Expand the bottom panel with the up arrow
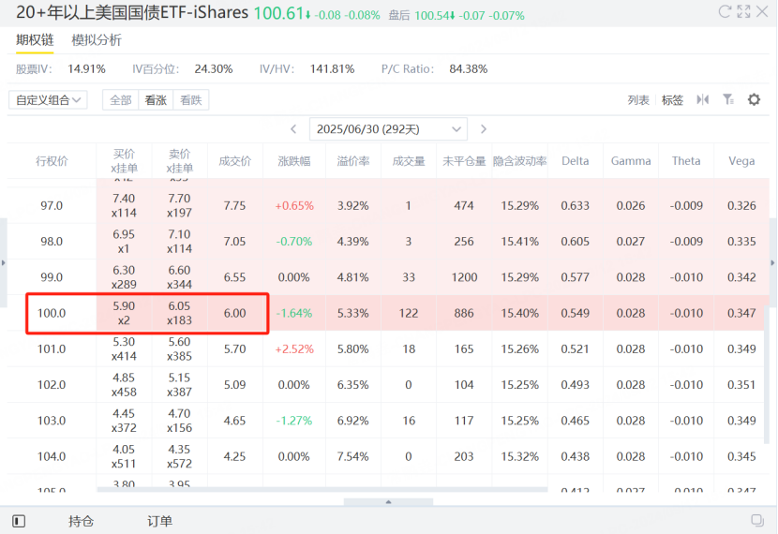The height and width of the screenshot is (534, 778). 388,502
